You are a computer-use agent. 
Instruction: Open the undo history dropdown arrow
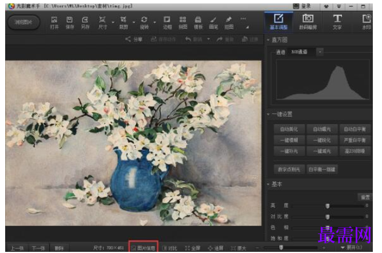point(209,39)
